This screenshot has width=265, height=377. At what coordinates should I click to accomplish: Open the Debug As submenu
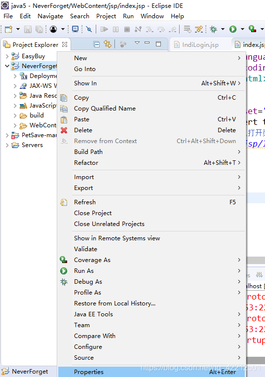point(152,282)
